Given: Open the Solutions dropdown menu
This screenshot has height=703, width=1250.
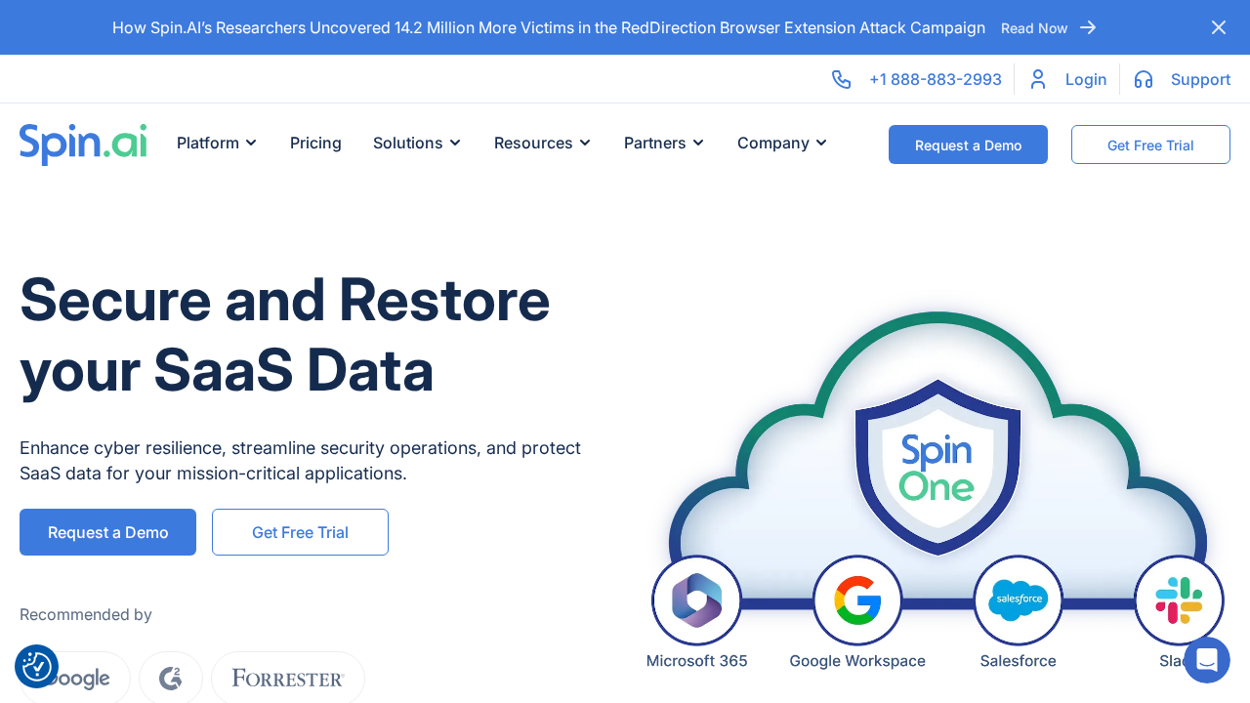Looking at the screenshot, I should pos(416,143).
